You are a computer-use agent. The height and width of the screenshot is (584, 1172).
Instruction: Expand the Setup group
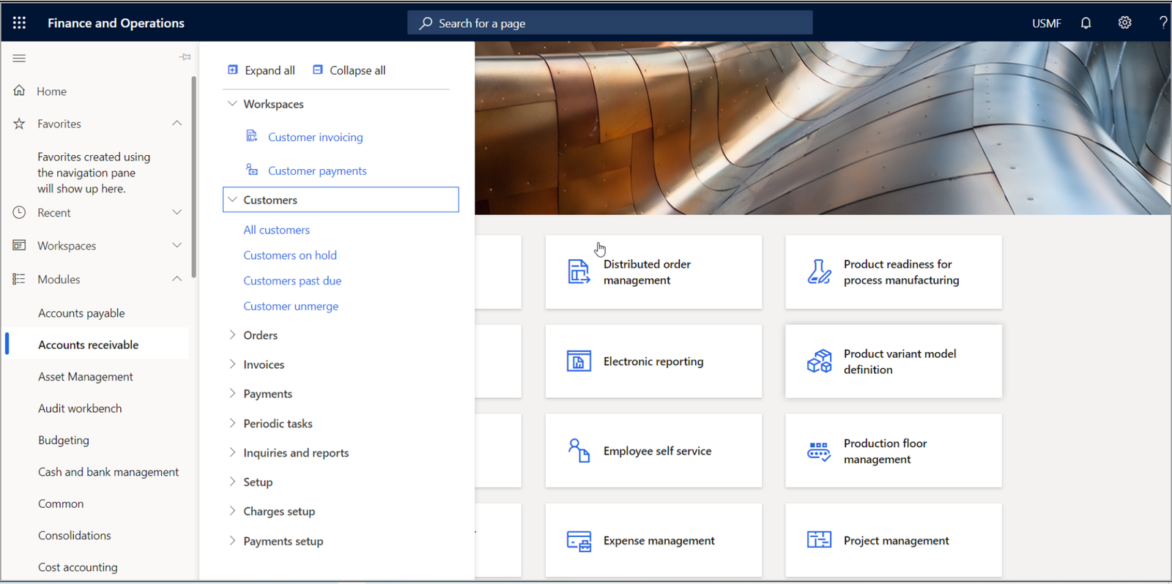click(232, 482)
